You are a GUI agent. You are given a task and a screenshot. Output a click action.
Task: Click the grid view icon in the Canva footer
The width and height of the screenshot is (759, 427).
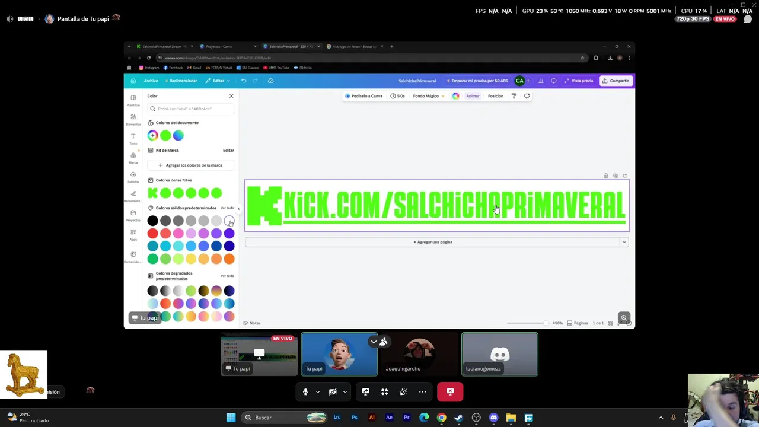click(610, 323)
